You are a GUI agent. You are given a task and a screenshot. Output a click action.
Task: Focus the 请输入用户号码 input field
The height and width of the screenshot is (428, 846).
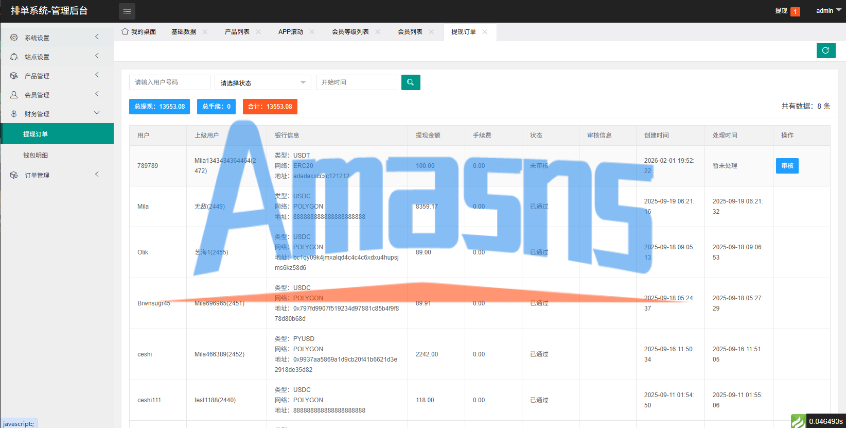point(170,82)
